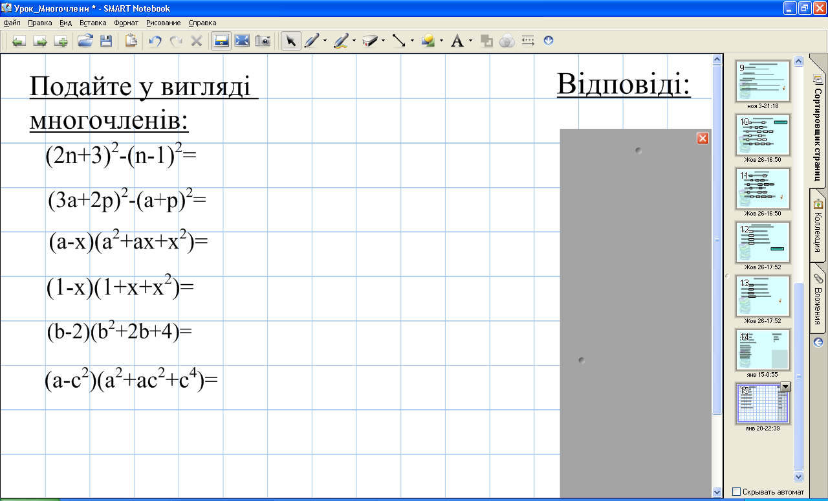Choose the Eraser tool
Screen dimensions: 828x501
369,41
